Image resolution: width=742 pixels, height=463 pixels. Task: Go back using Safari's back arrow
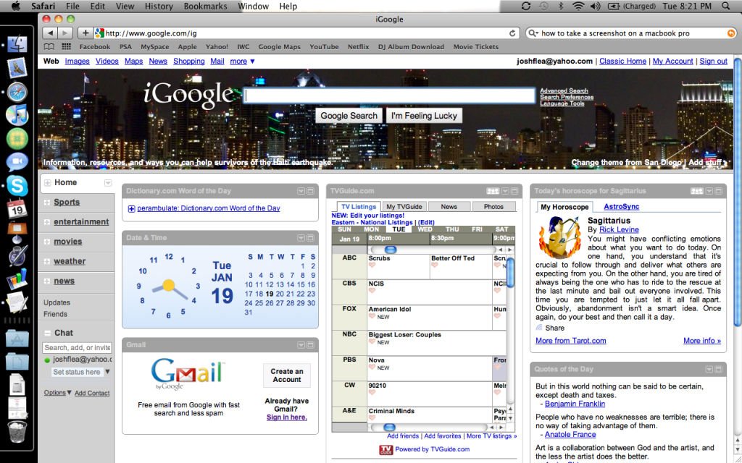click(x=50, y=33)
